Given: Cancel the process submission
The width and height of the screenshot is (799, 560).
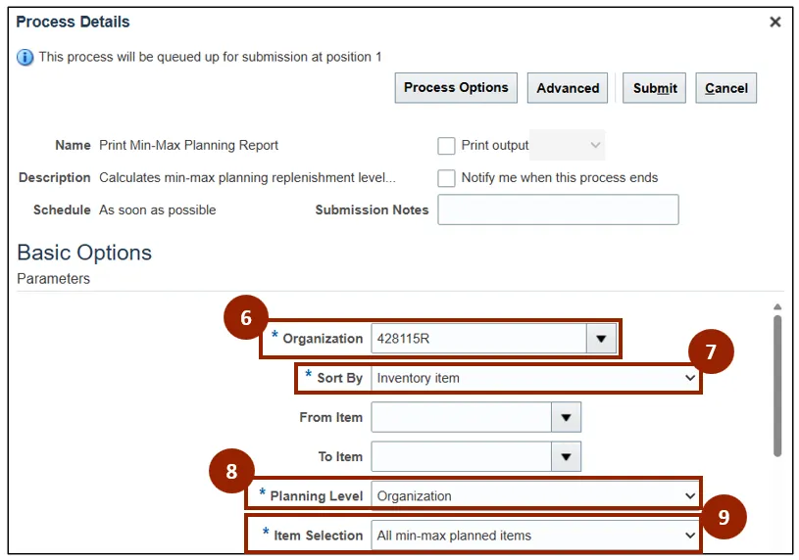Looking at the screenshot, I should pos(726,88).
